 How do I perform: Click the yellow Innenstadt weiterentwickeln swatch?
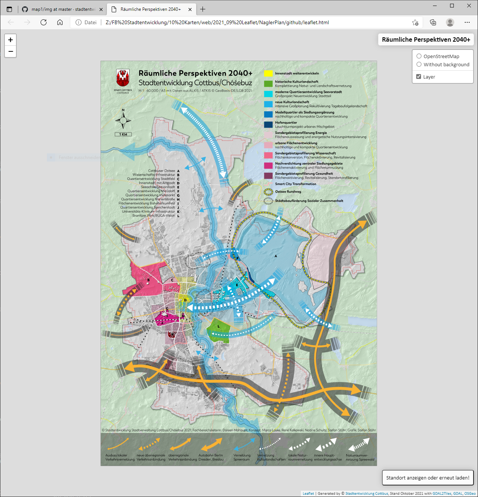(268, 73)
